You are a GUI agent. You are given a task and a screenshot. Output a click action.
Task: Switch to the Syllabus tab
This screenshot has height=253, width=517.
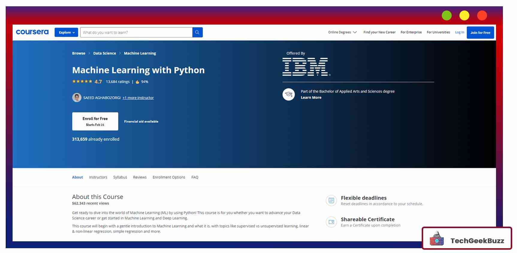tap(120, 177)
